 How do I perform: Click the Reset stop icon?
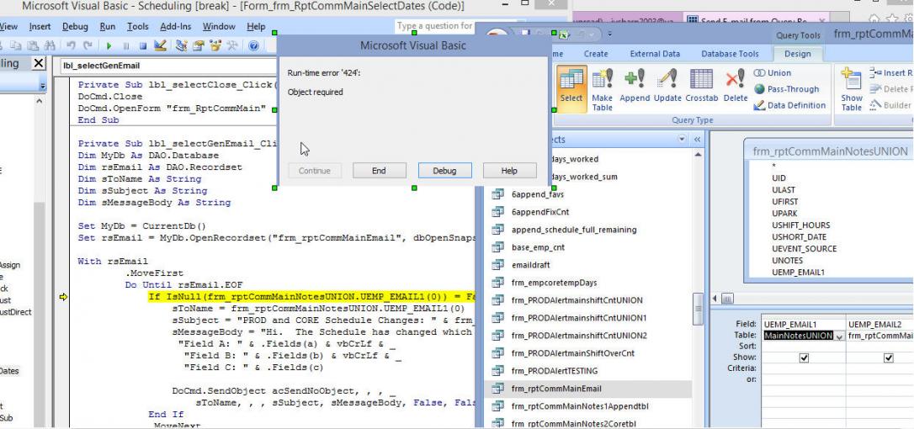(x=143, y=45)
